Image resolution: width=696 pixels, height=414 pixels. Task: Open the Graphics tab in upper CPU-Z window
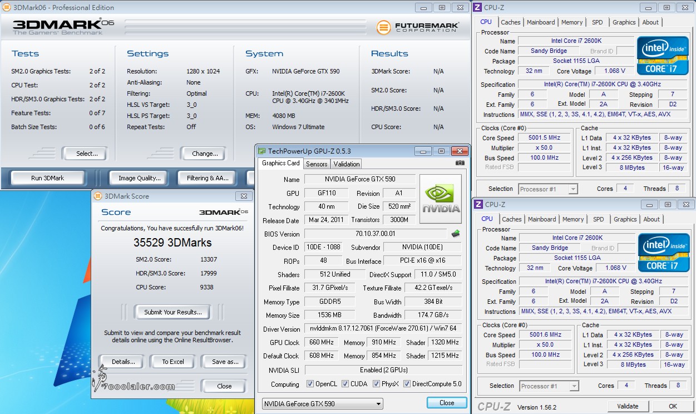624,22
